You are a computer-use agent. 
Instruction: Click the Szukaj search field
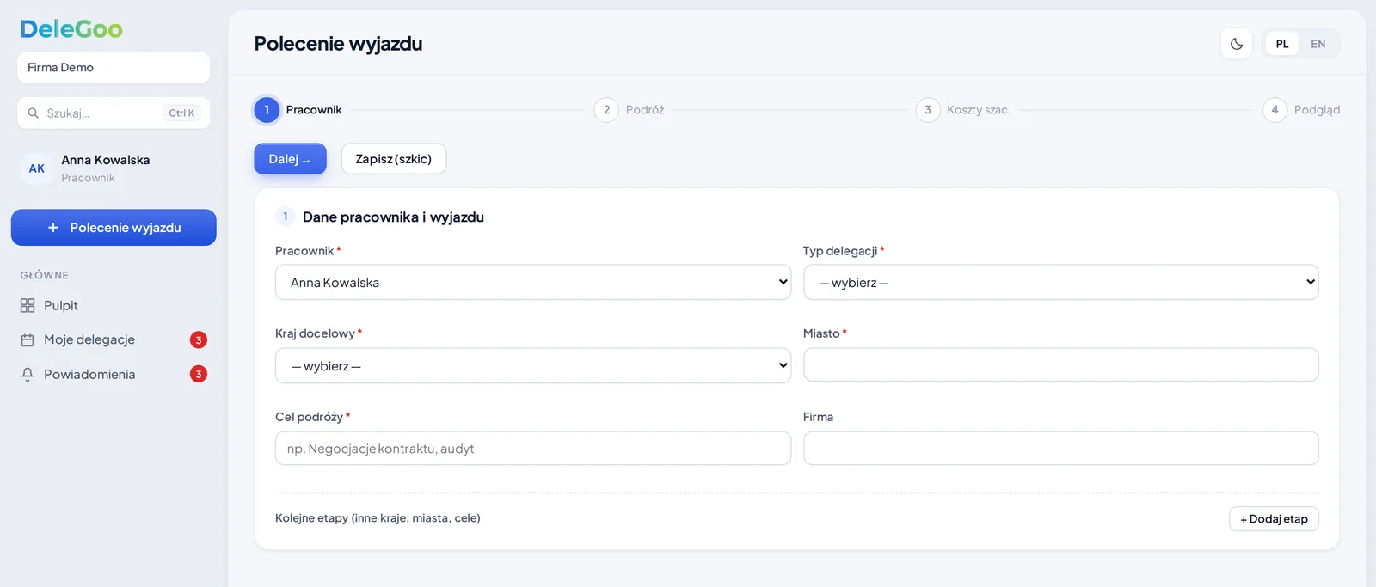114,113
